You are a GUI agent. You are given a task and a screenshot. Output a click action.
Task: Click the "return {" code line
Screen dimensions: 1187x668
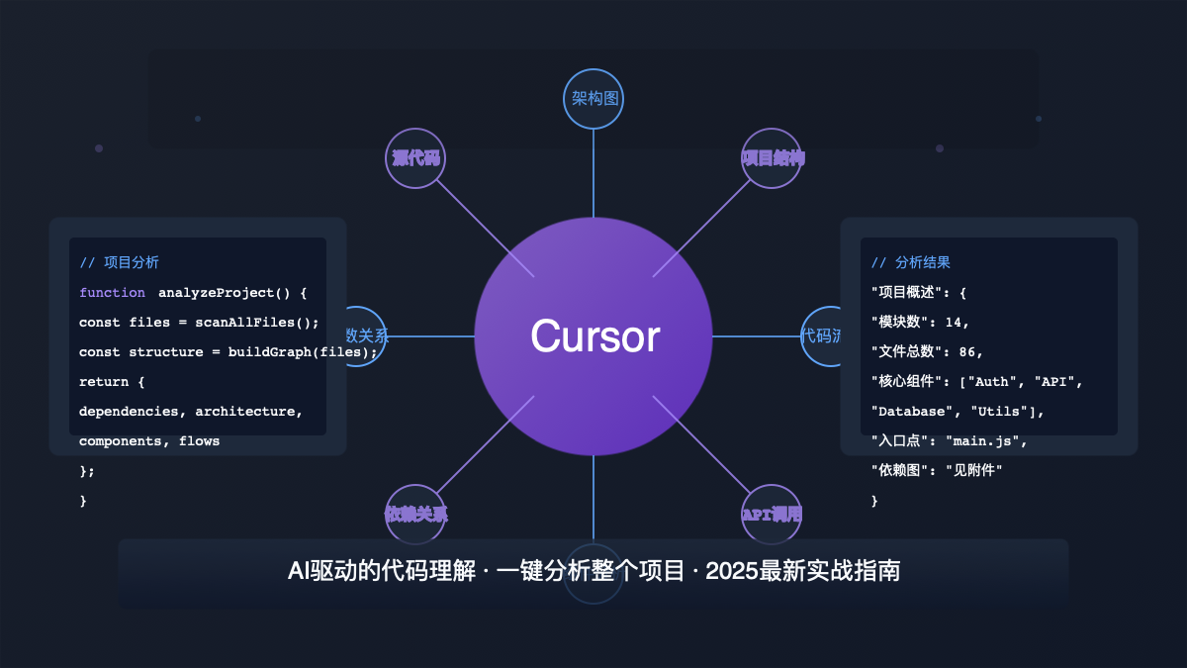click(x=112, y=382)
